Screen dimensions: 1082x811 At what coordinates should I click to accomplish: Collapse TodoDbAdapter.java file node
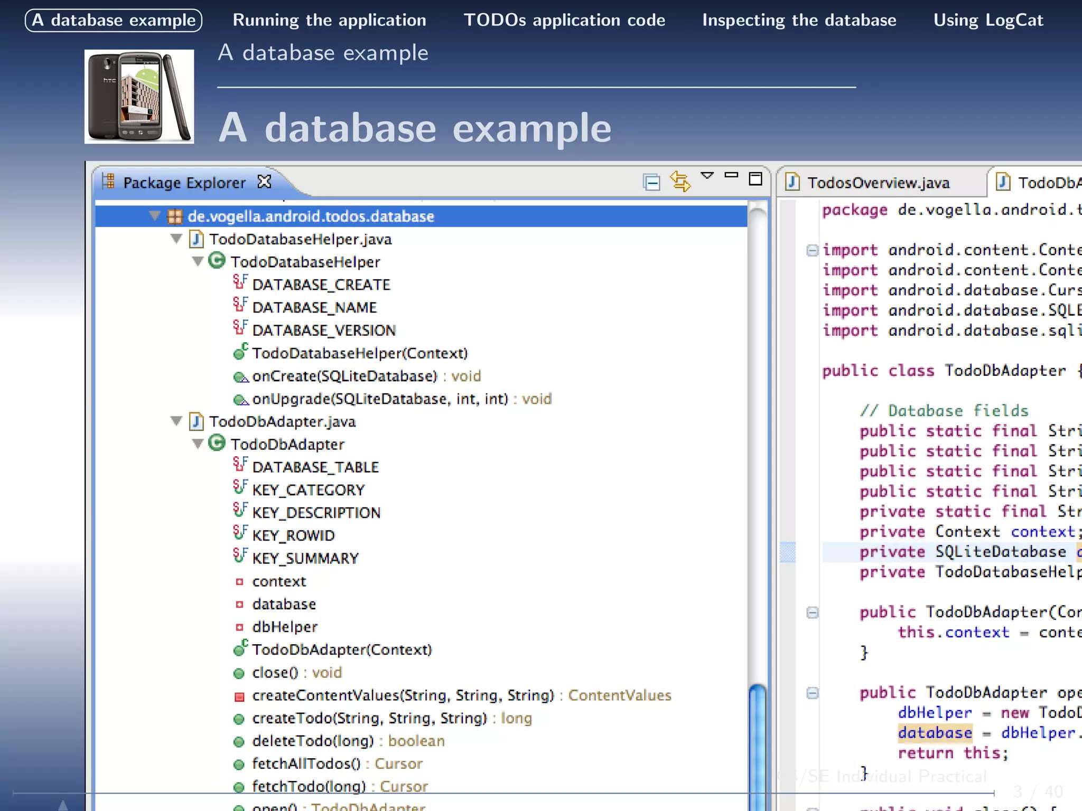[x=176, y=421]
